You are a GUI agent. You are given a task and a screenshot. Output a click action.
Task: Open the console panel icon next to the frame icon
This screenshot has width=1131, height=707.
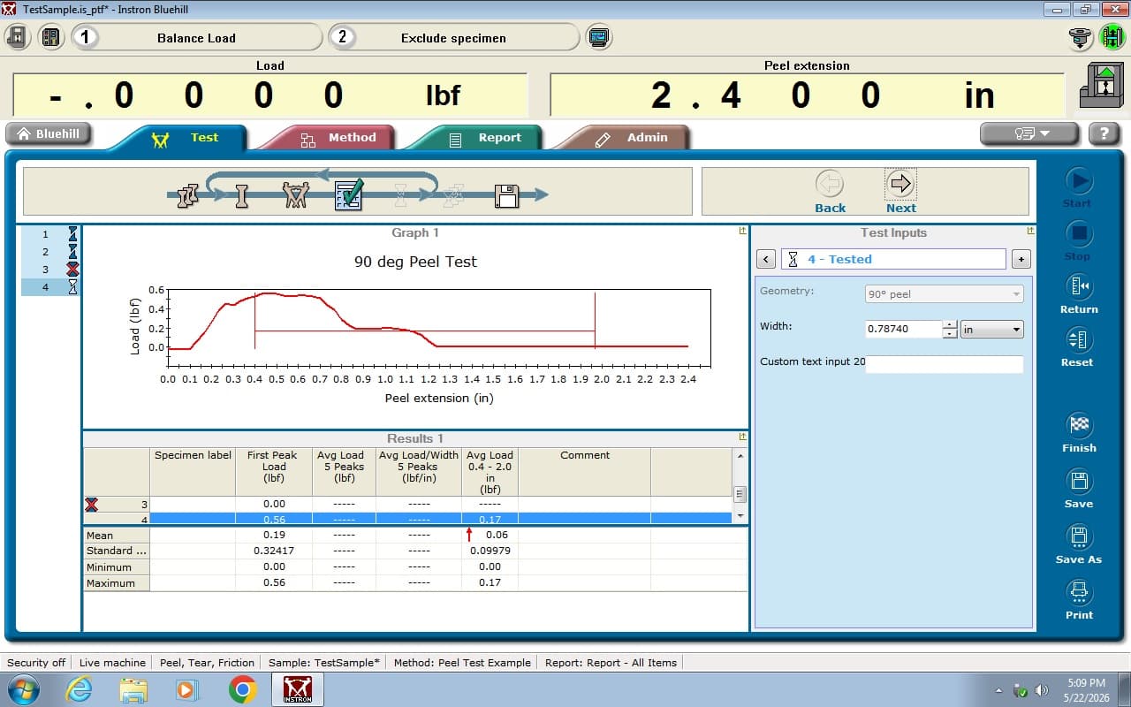[50, 37]
